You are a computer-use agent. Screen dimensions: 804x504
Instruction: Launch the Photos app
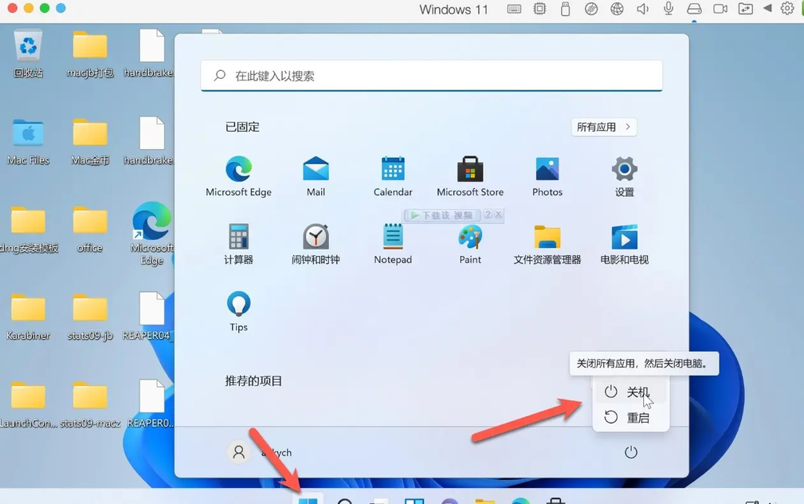547,176
